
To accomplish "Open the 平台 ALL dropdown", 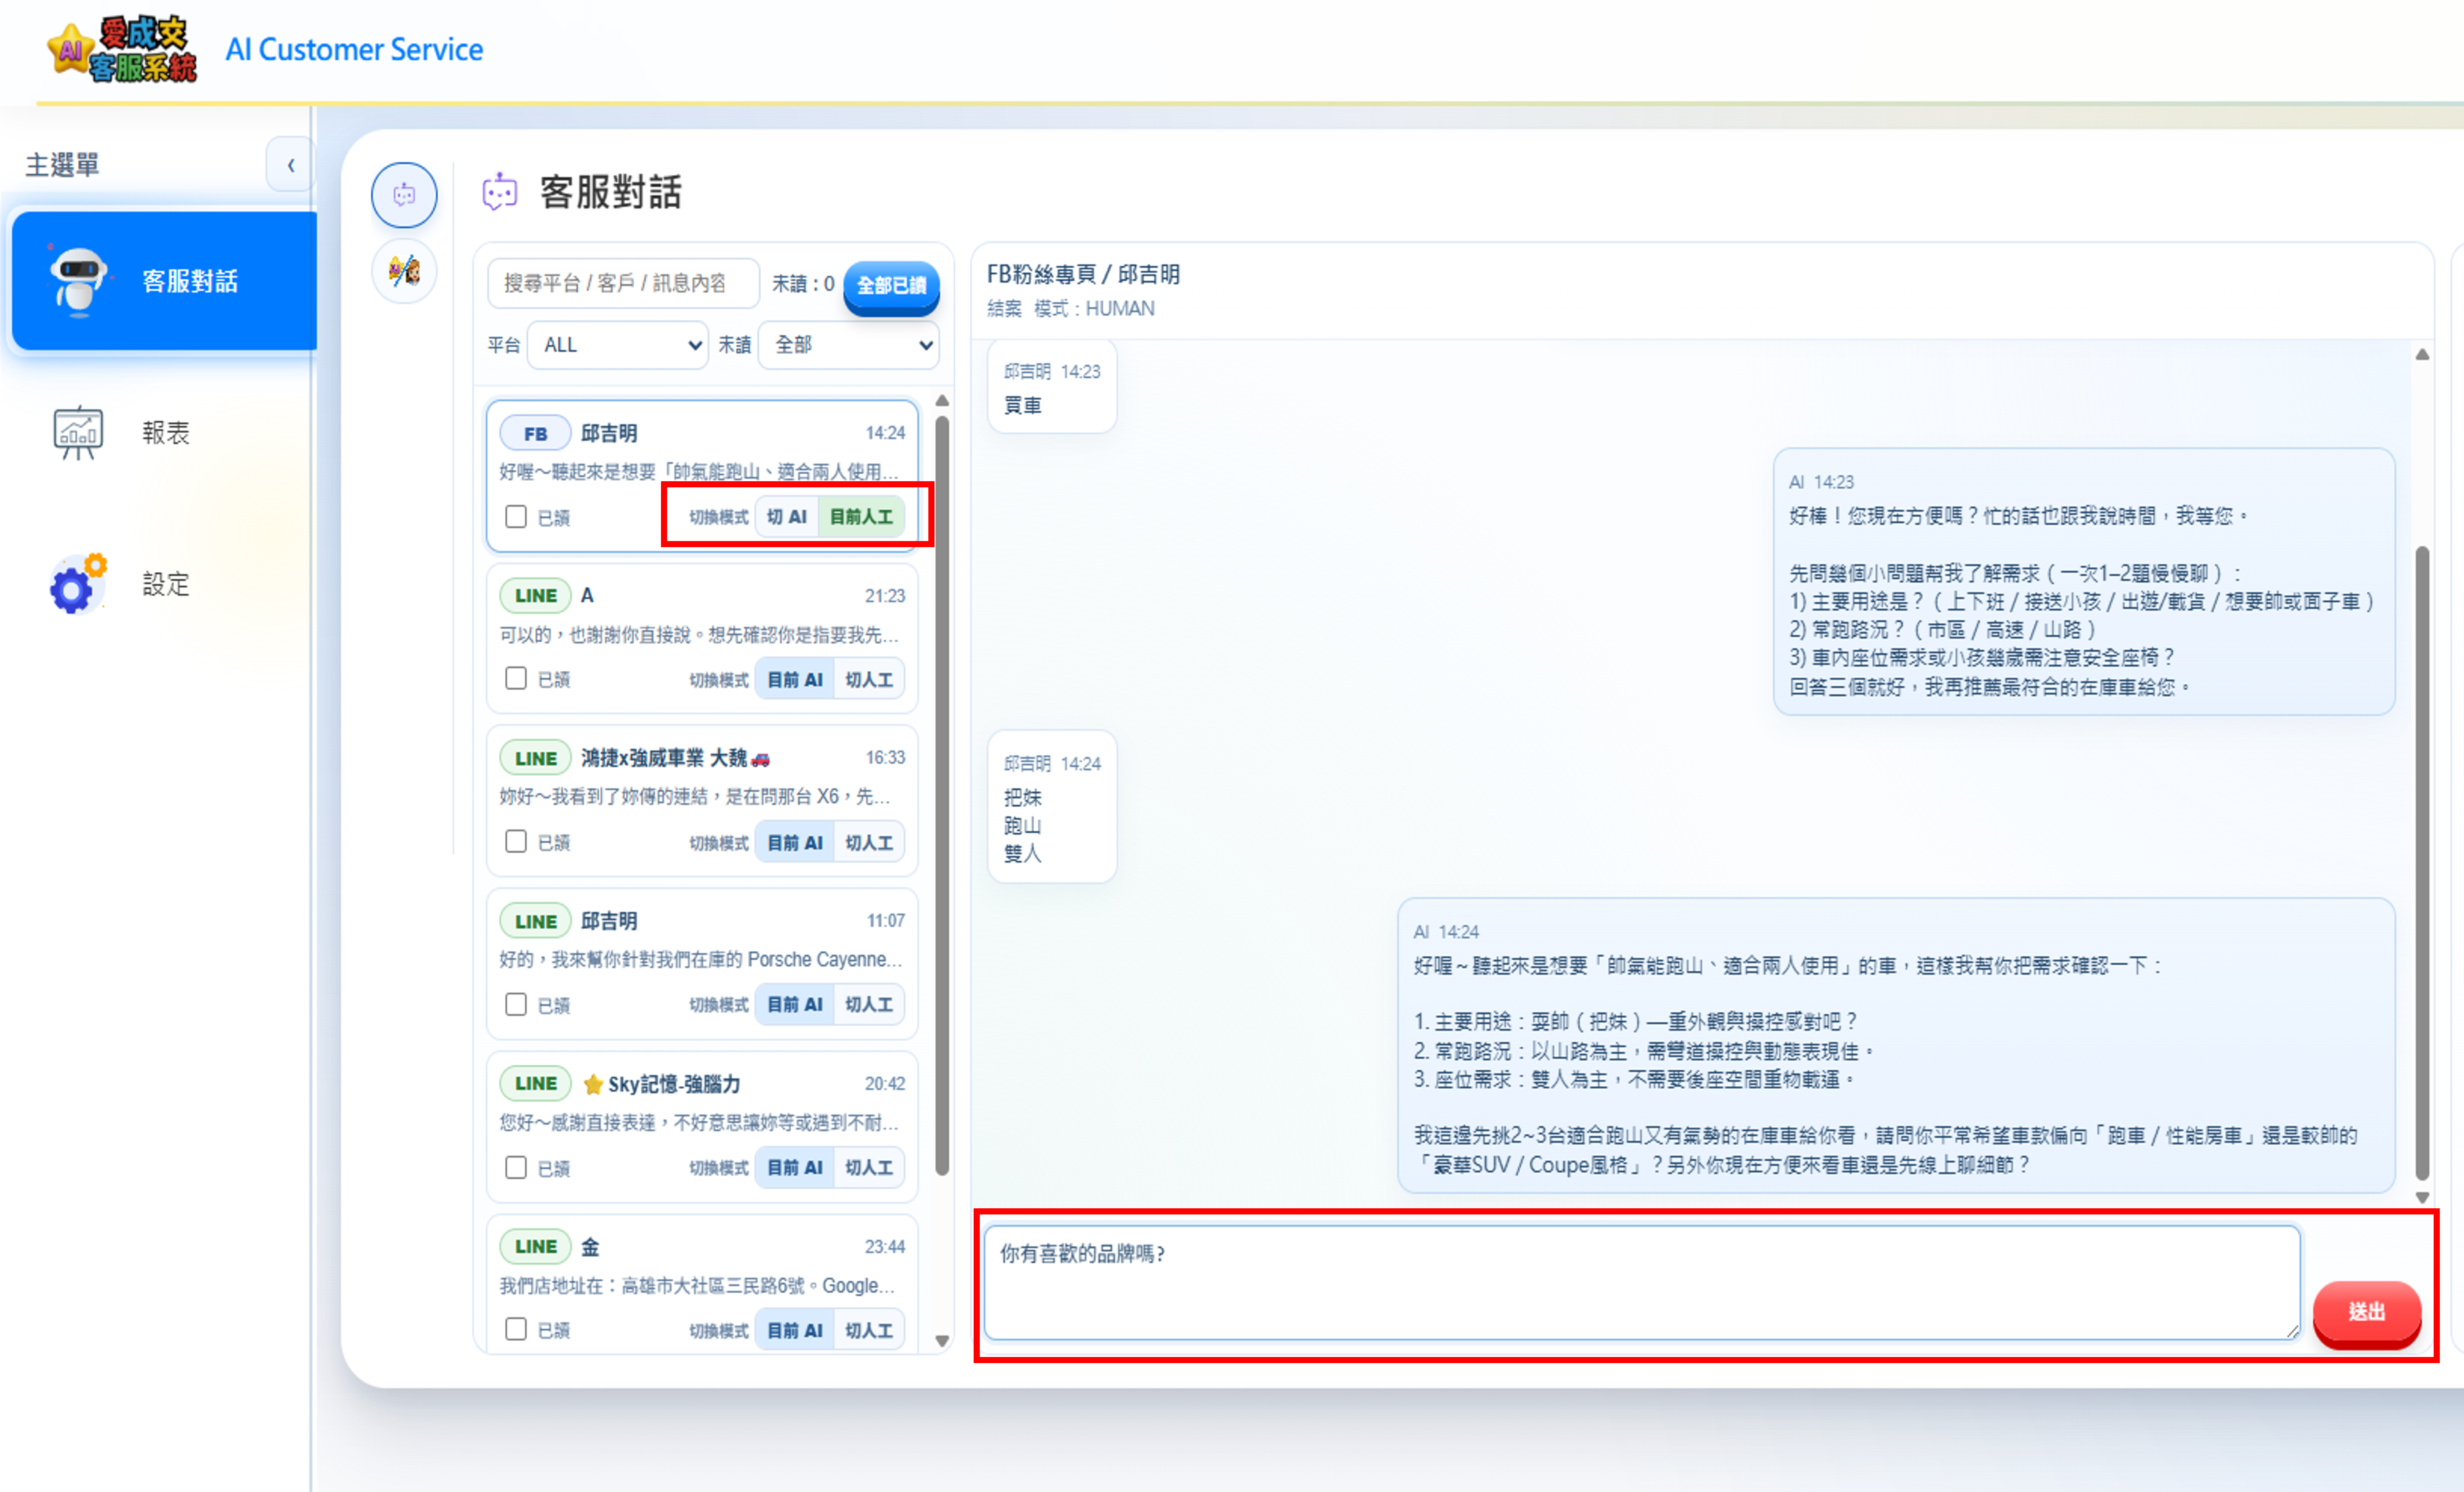I will [618, 345].
